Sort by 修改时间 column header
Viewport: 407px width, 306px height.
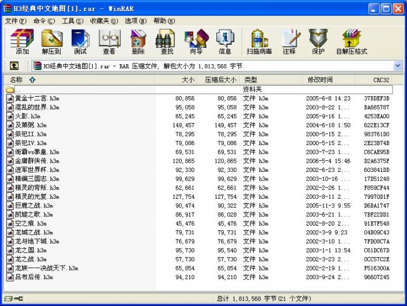329,80
